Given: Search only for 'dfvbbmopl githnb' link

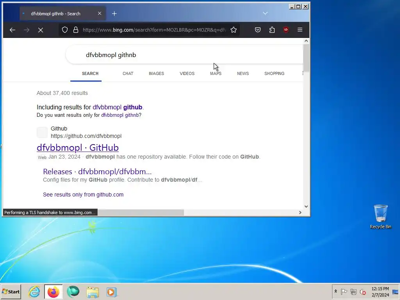Looking at the screenshot, I should 120,115.
